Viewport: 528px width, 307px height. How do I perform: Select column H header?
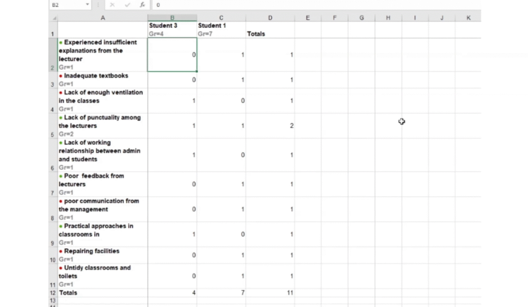pyautogui.click(x=388, y=18)
